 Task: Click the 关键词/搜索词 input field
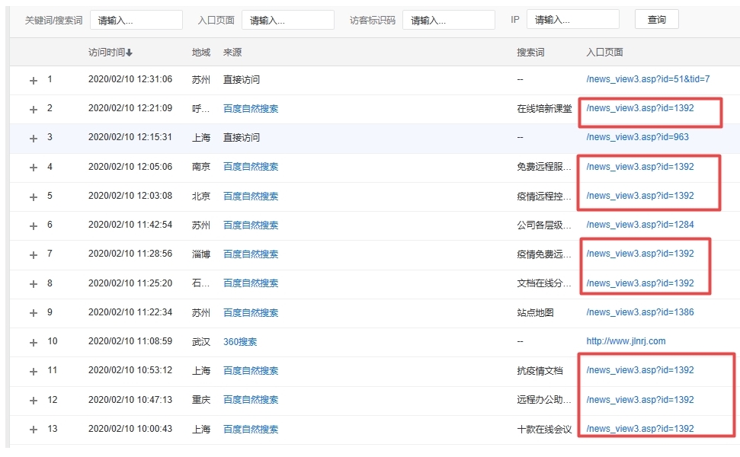click(135, 18)
